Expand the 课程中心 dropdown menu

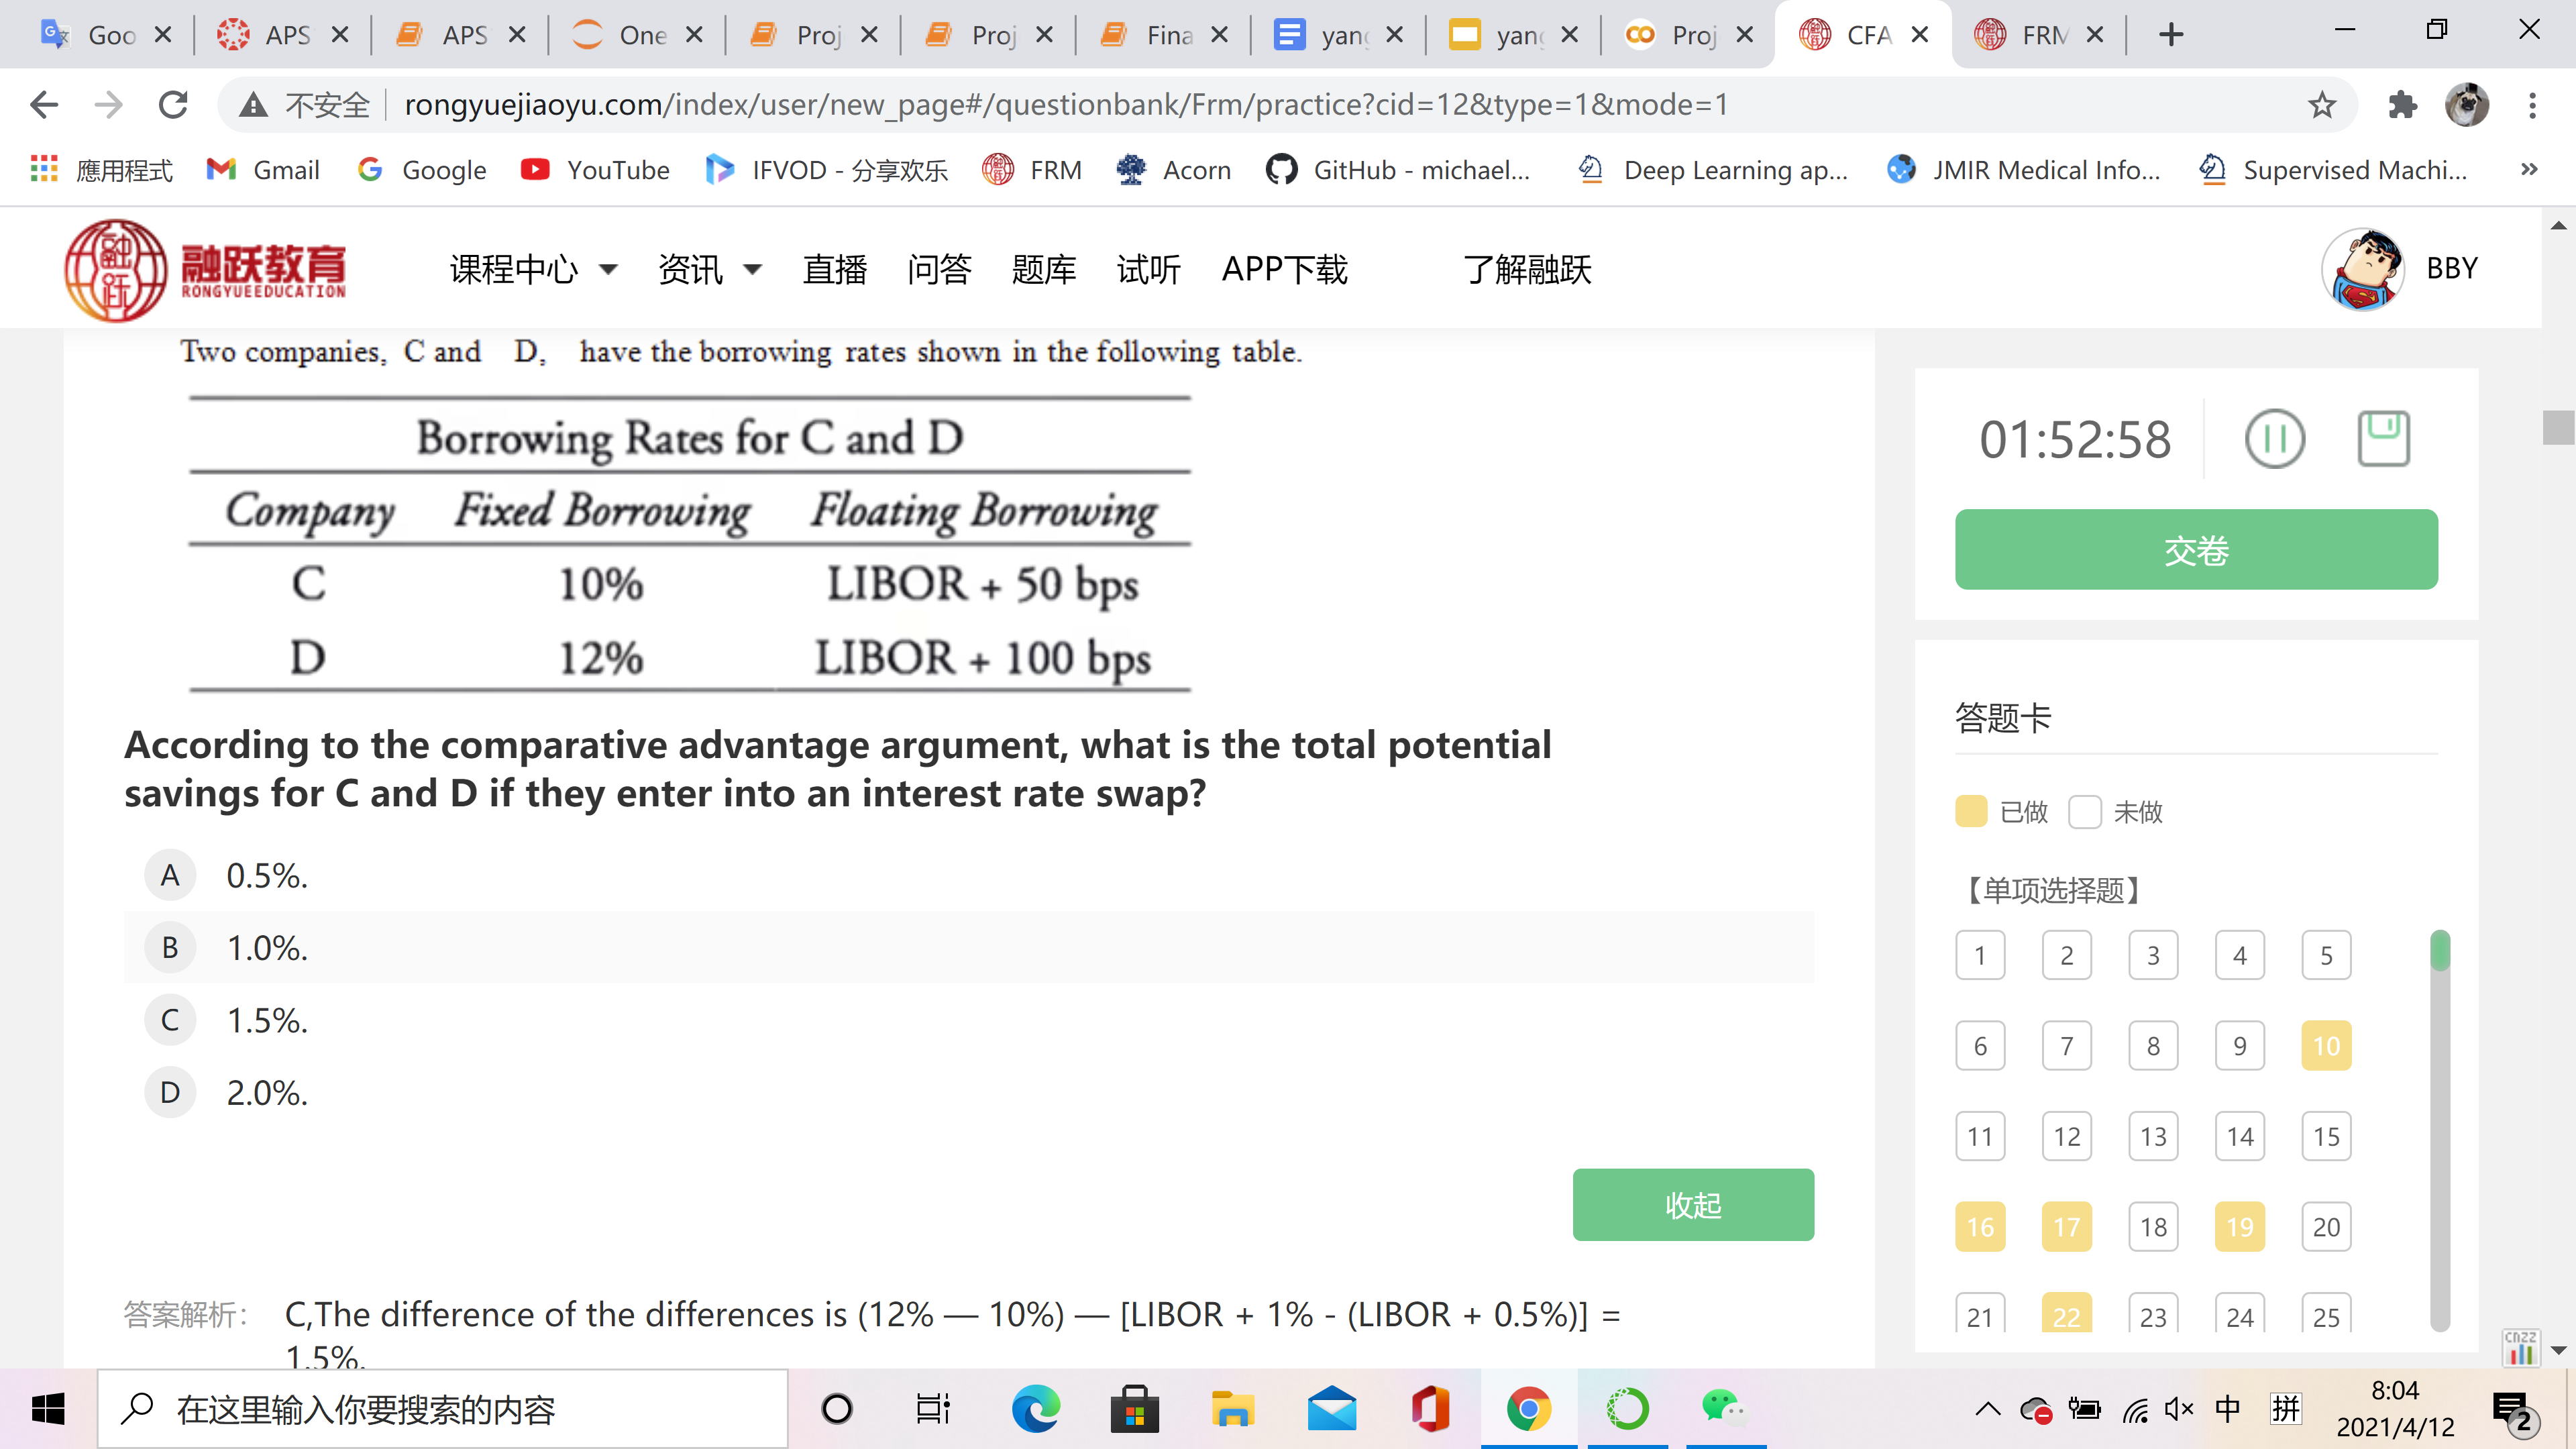pyautogui.click(x=533, y=269)
